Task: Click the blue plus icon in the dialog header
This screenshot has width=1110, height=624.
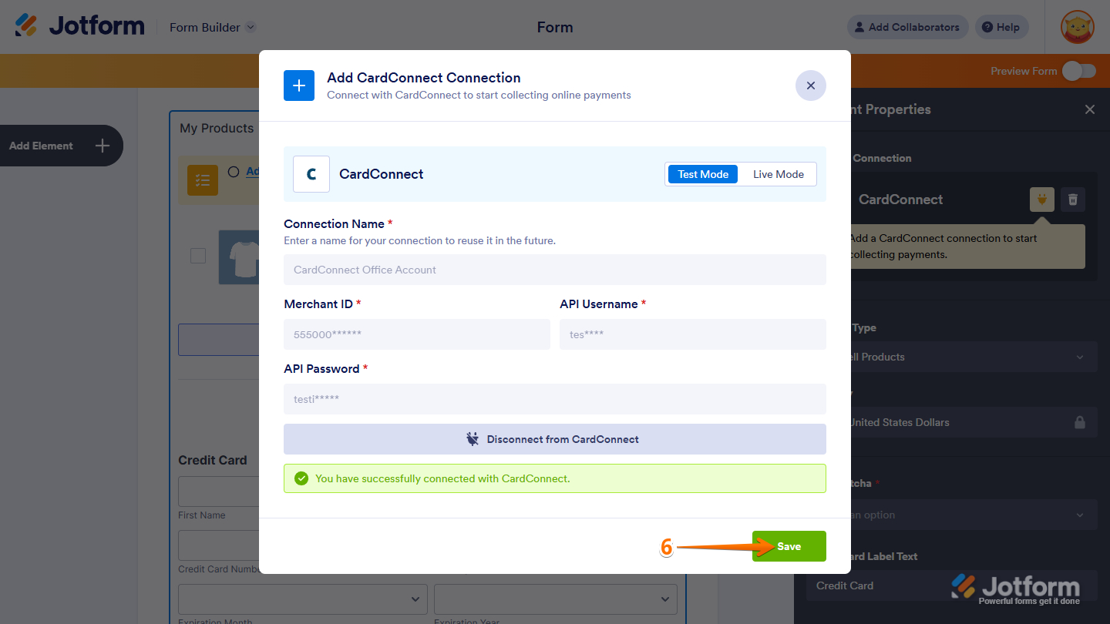Action: point(299,86)
